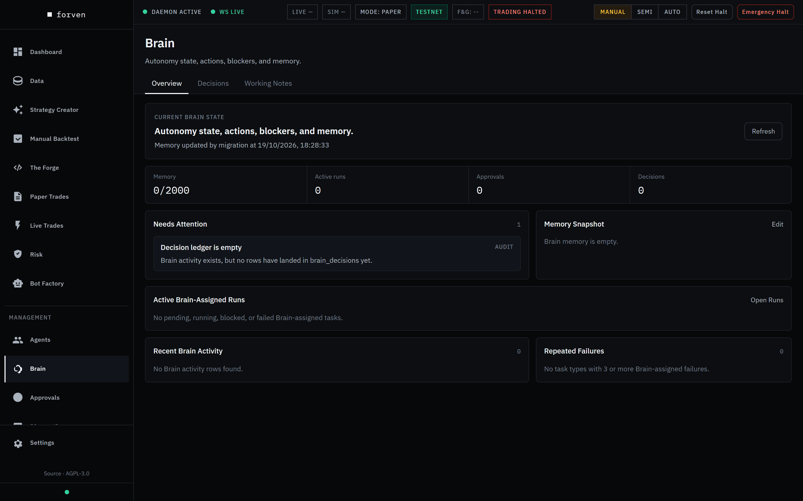Switch to the Overview tab

(x=166, y=83)
